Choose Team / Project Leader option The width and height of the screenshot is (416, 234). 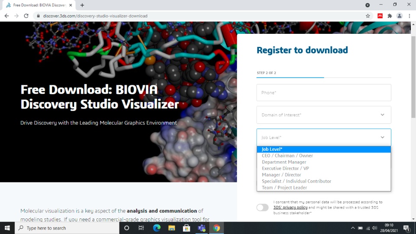324,187
